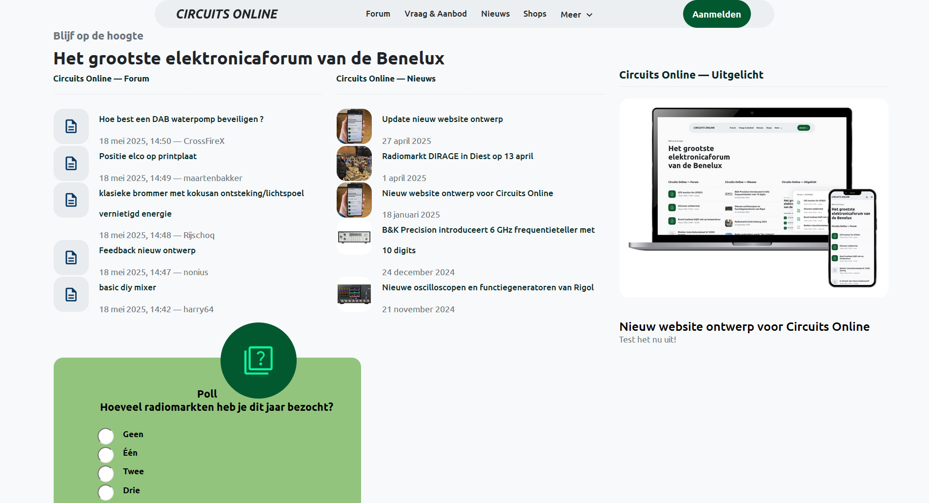Image resolution: width=929 pixels, height=503 pixels.
Task: Click the green poll question-mark icon
Action: (x=259, y=361)
